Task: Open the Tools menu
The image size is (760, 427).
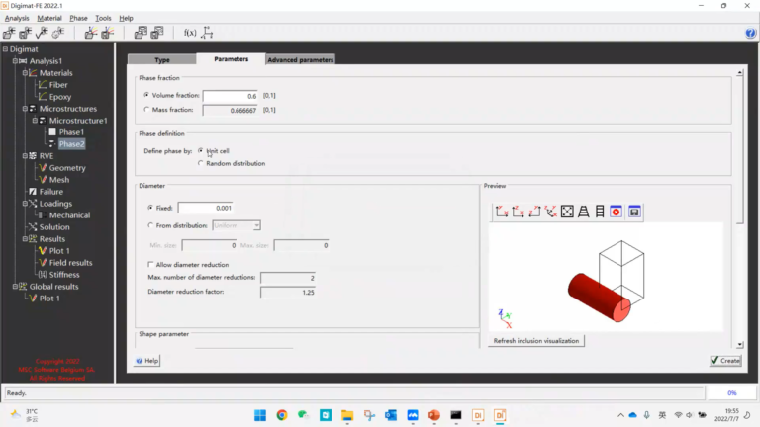Action: click(x=103, y=18)
